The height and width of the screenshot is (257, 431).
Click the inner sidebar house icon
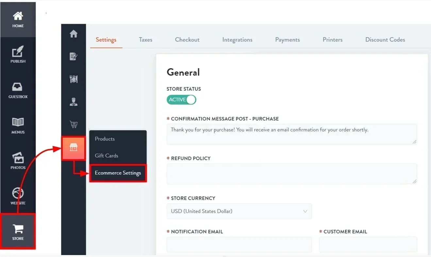[x=74, y=34]
